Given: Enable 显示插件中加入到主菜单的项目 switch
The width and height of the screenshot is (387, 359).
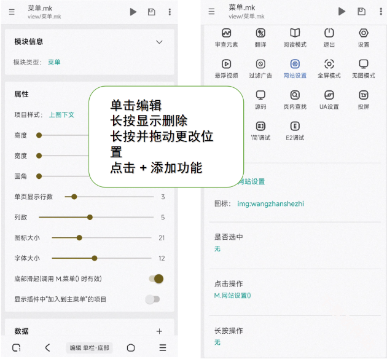Looking at the screenshot, I should [153, 299].
